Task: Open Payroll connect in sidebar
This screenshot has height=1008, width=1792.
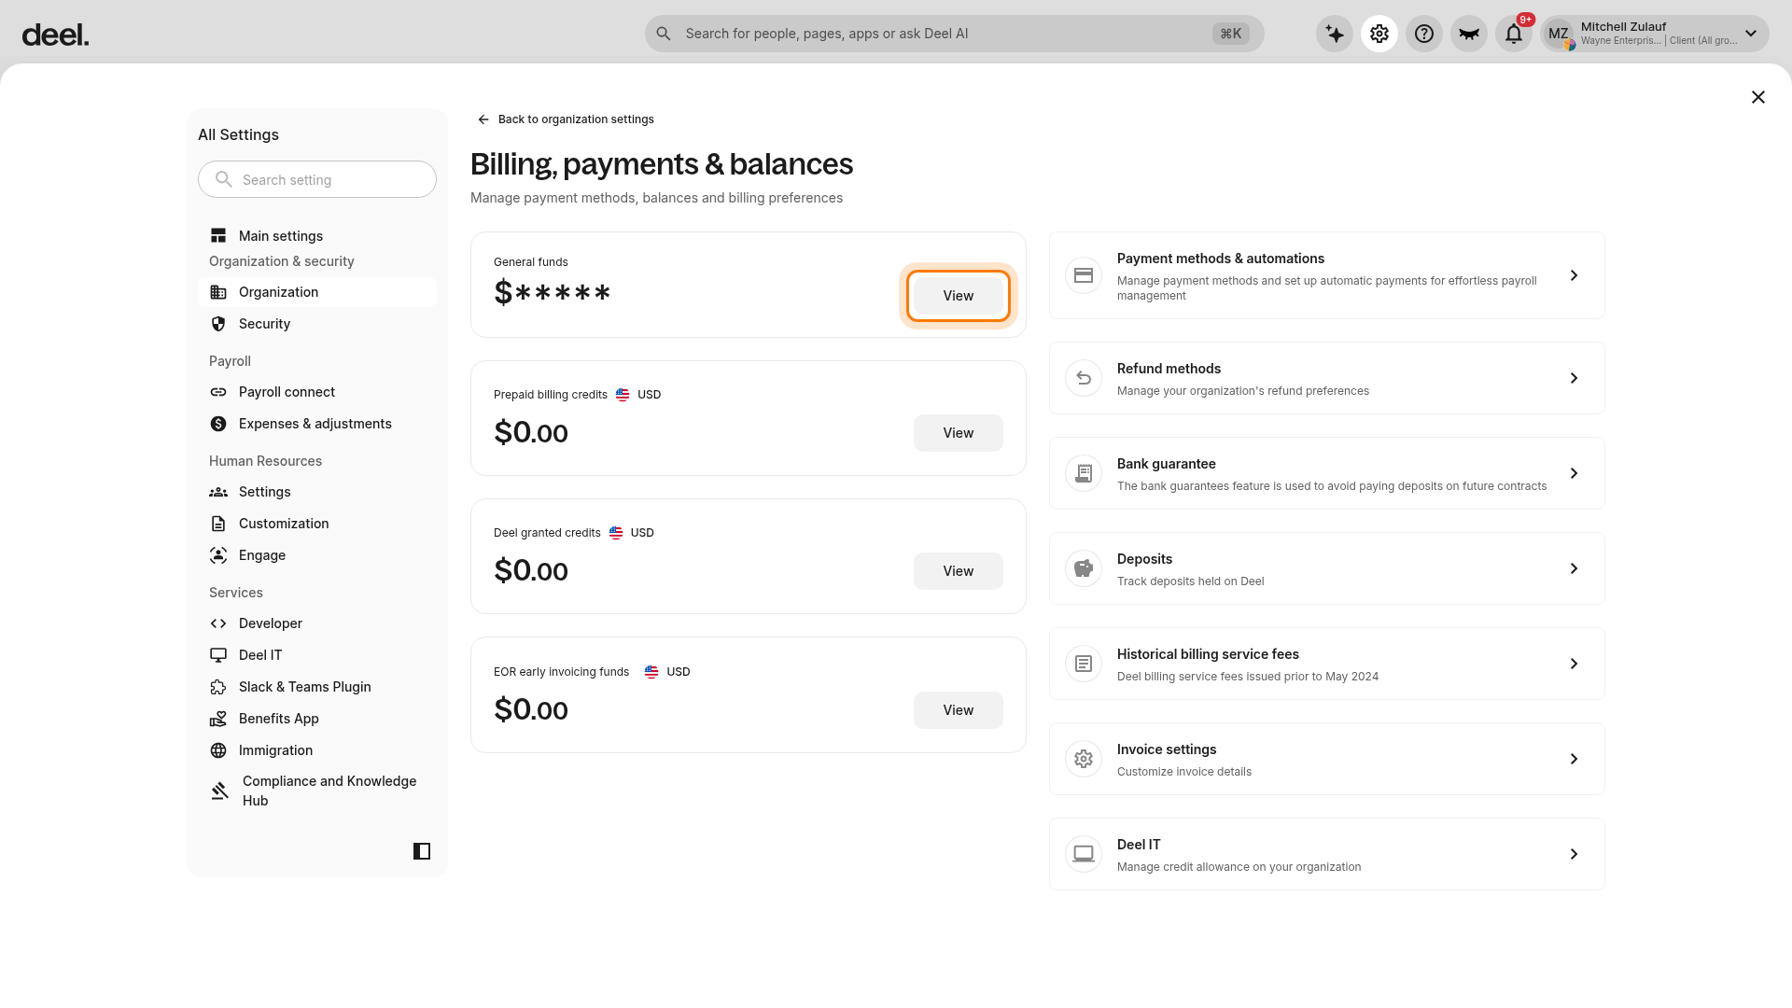Action: pyautogui.click(x=317, y=392)
